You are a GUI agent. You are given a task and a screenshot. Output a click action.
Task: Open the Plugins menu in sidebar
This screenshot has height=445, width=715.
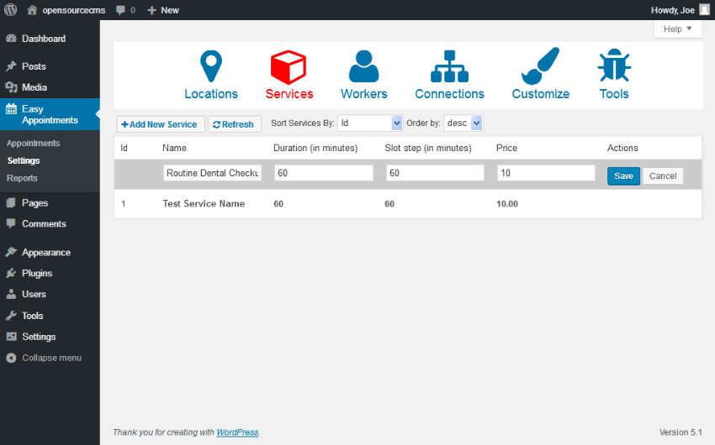37,273
